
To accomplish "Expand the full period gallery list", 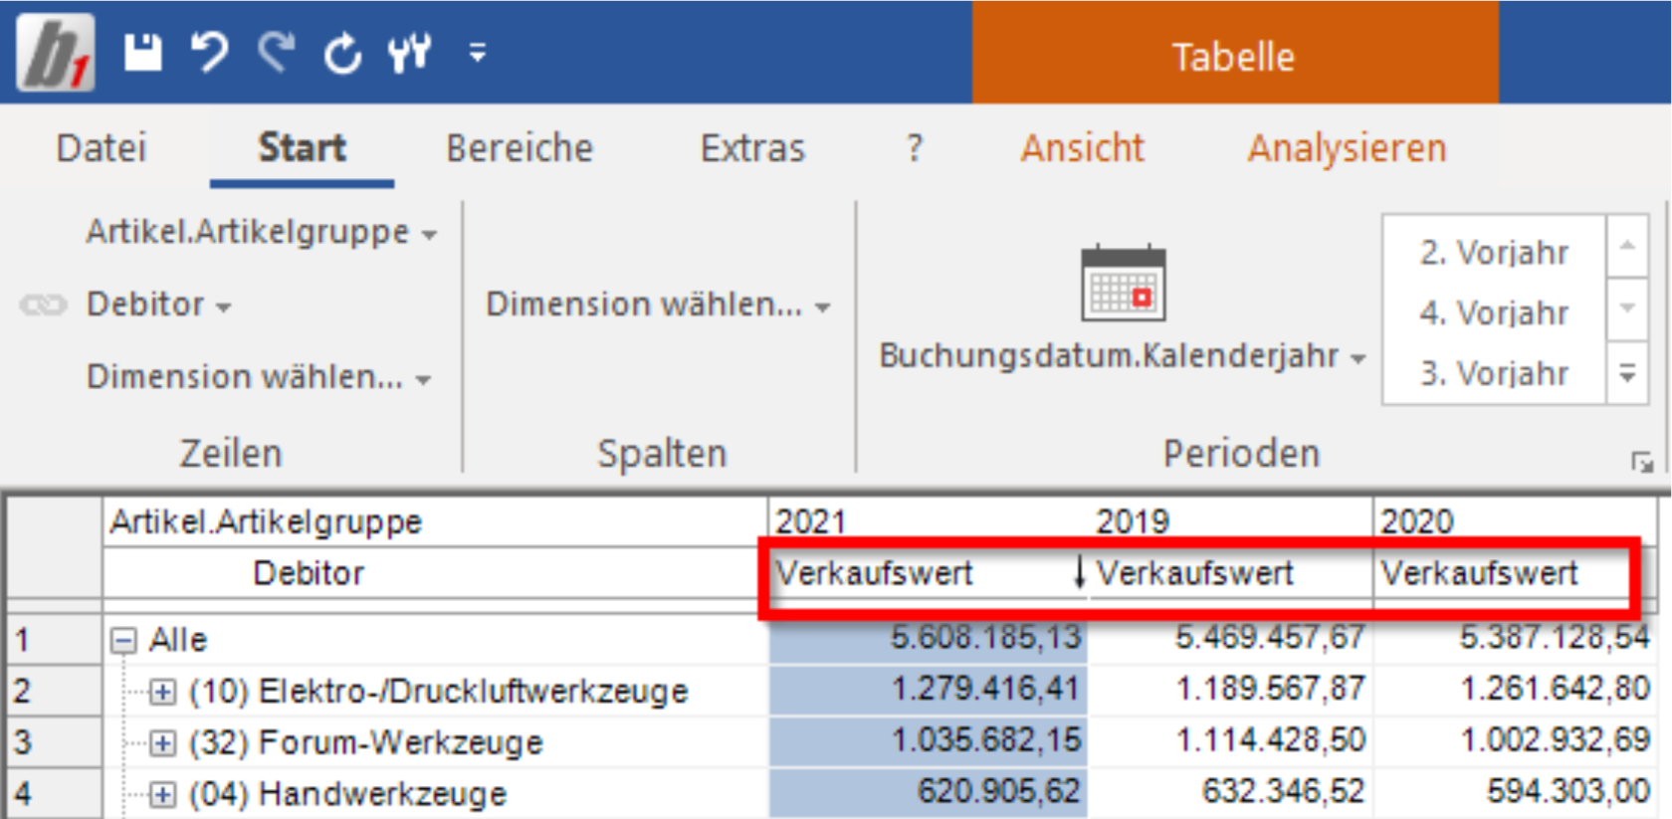I will [x=1628, y=374].
